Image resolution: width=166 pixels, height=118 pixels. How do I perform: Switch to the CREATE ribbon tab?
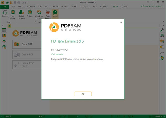21,7
